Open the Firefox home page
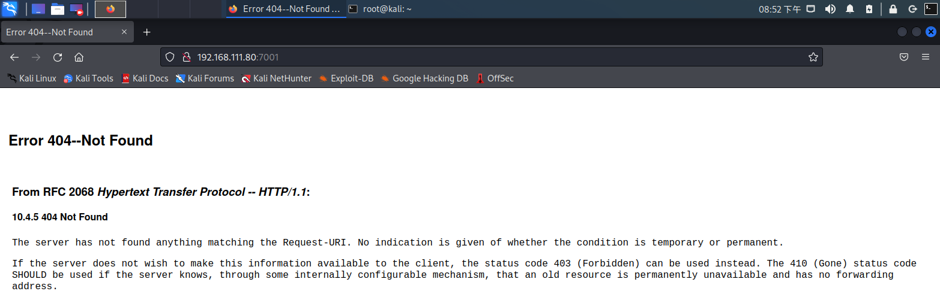940x294 pixels. [x=79, y=57]
